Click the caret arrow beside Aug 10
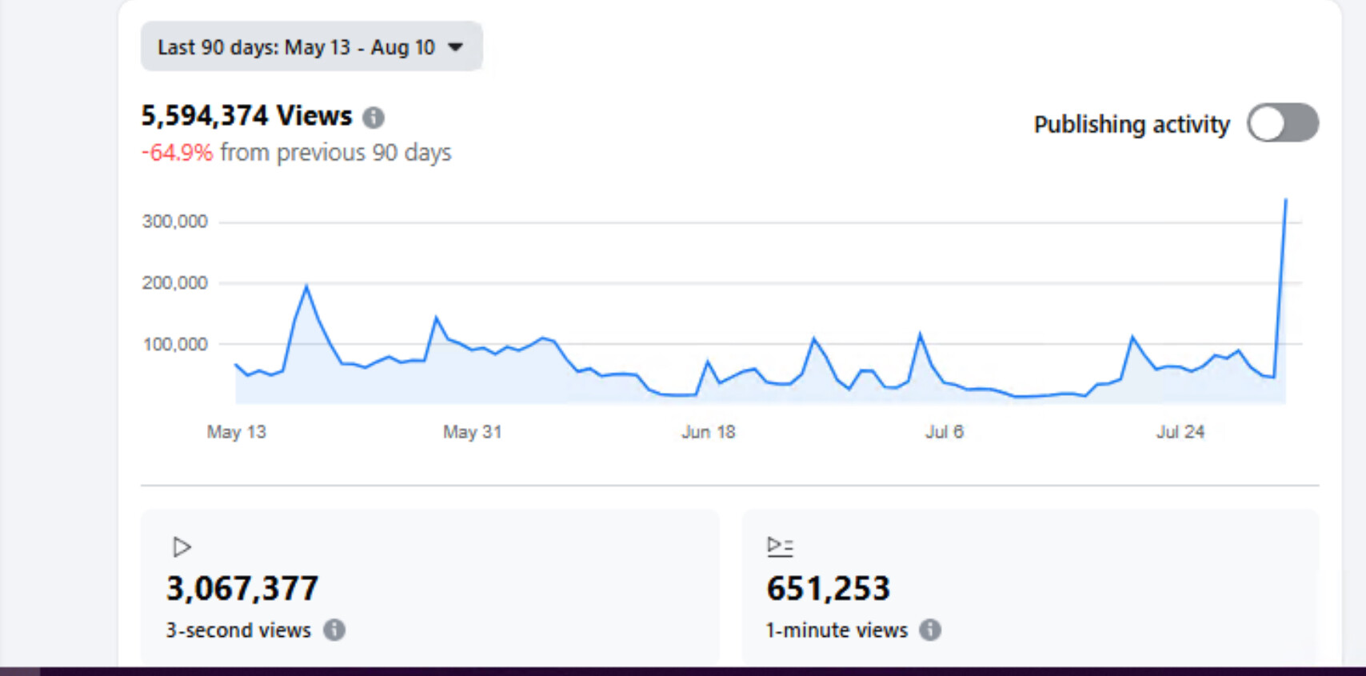Viewport: 1366px width, 676px height. coord(456,47)
